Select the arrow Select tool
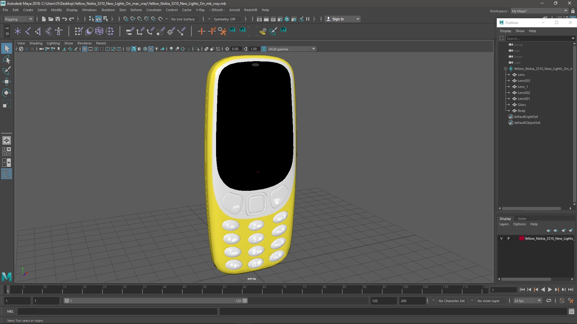Image resolution: width=577 pixels, height=324 pixels. coord(7,48)
